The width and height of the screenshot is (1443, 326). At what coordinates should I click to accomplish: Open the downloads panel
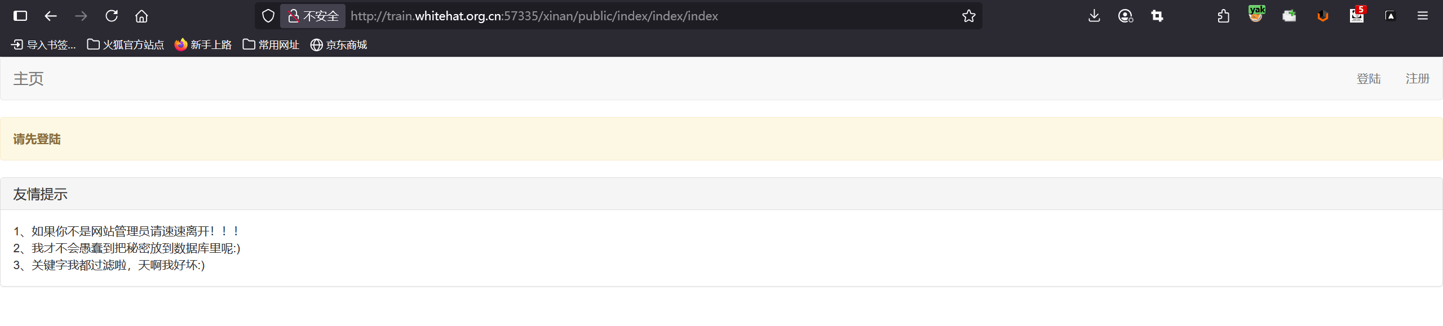pos(1094,16)
